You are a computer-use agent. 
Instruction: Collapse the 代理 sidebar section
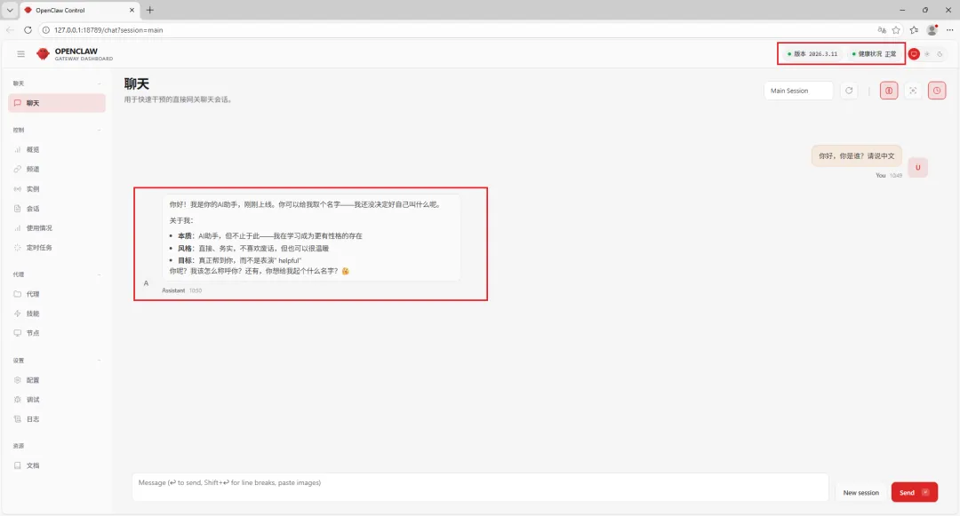coord(100,274)
